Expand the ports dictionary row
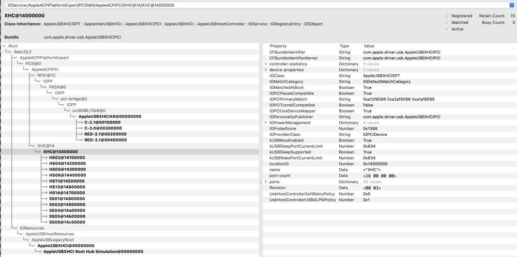 (x=266, y=182)
